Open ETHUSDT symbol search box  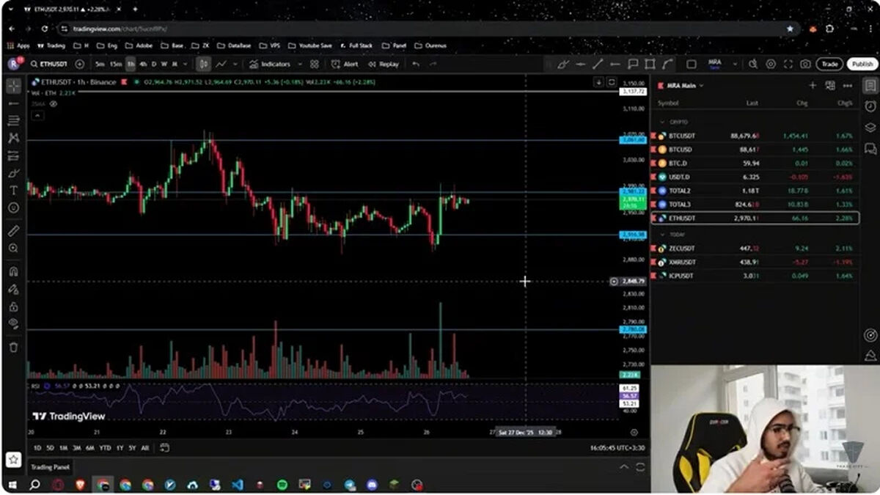click(50, 64)
